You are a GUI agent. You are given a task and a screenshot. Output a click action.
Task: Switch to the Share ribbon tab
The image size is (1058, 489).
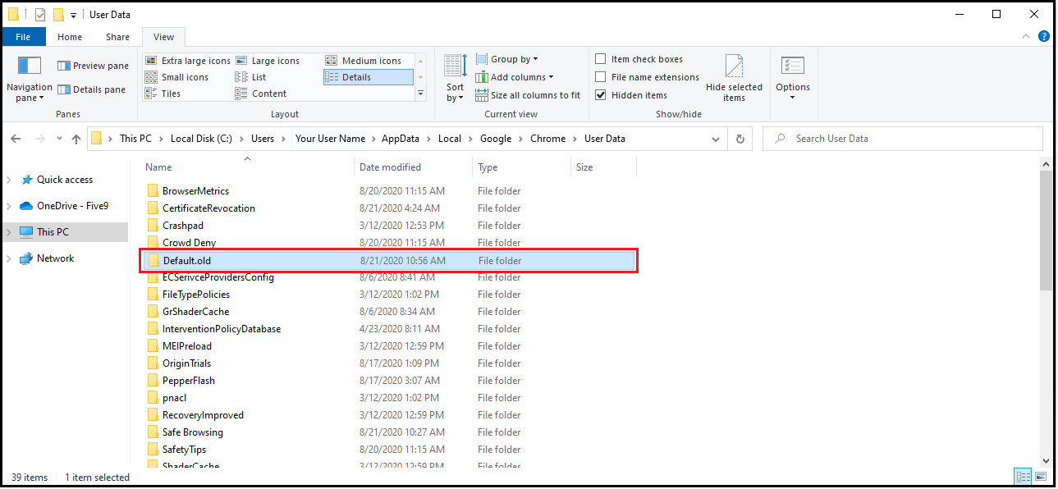pyautogui.click(x=117, y=37)
